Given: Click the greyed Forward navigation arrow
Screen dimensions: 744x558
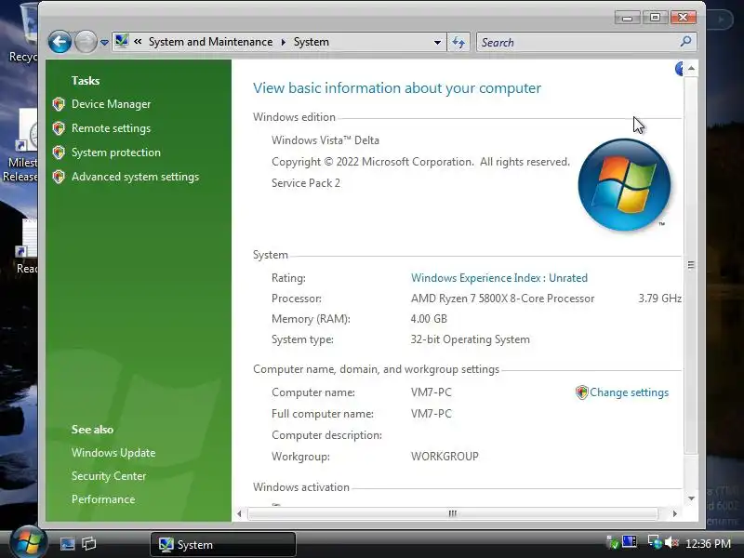Looking at the screenshot, I should pos(86,42).
